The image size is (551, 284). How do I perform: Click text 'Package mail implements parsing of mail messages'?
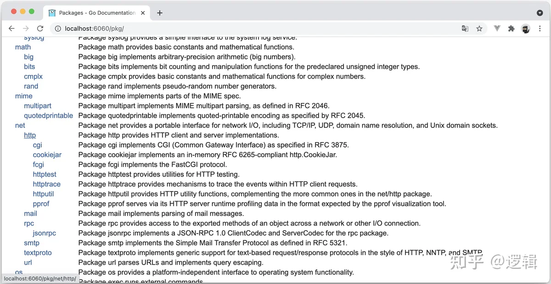coord(161,213)
